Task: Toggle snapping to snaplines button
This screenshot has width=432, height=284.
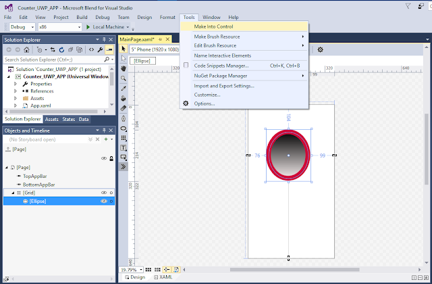Action: click(167, 270)
